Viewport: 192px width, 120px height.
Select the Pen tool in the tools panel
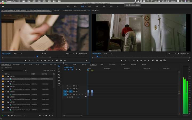(59, 81)
